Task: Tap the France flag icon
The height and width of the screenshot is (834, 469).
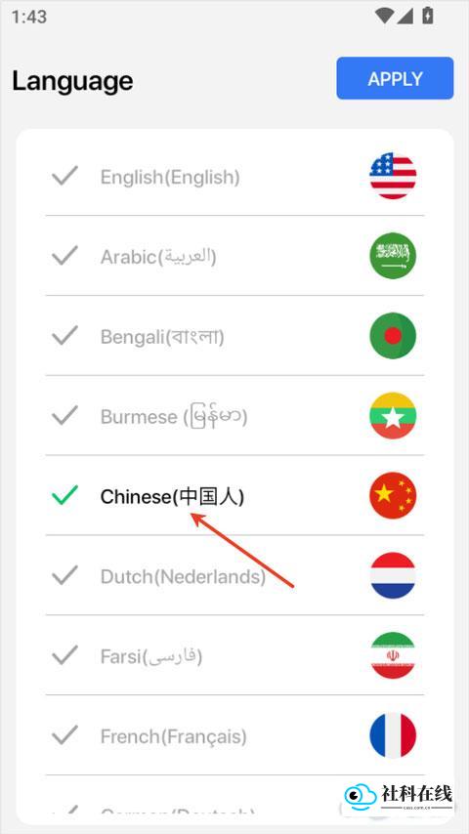Action: pos(393,735)
